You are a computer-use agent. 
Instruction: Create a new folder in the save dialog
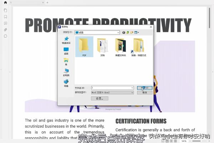tap(132, 33)
